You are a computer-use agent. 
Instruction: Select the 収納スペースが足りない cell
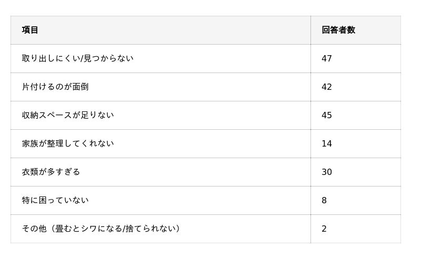pos(161,115)
